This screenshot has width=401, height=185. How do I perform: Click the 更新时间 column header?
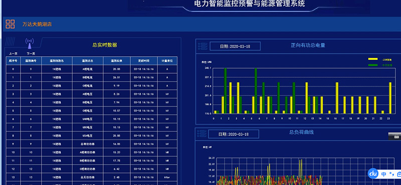[144, 61]
